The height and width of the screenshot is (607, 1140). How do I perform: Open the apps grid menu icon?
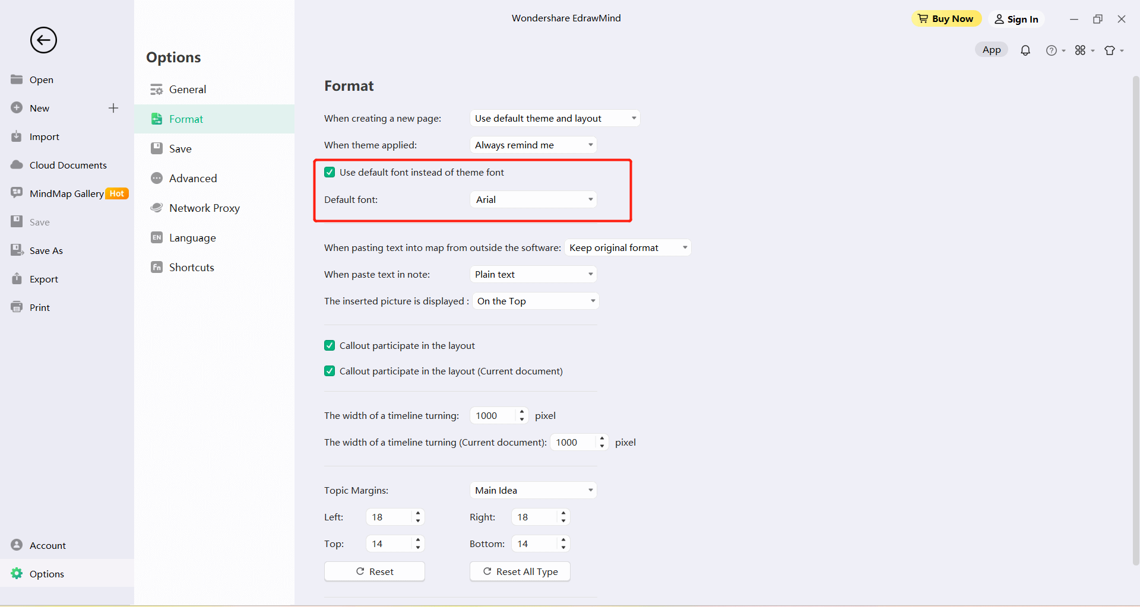[x=1084, y=50]
